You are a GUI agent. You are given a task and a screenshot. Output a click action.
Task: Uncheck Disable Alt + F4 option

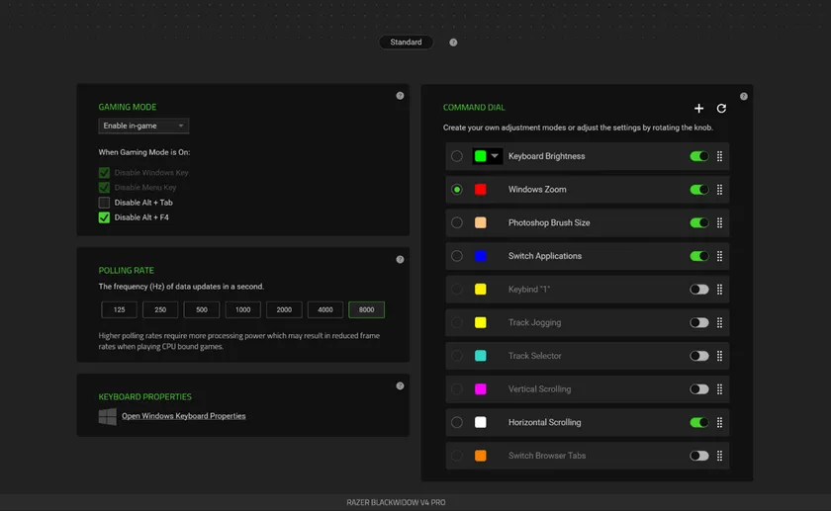(x=104, y=217)
